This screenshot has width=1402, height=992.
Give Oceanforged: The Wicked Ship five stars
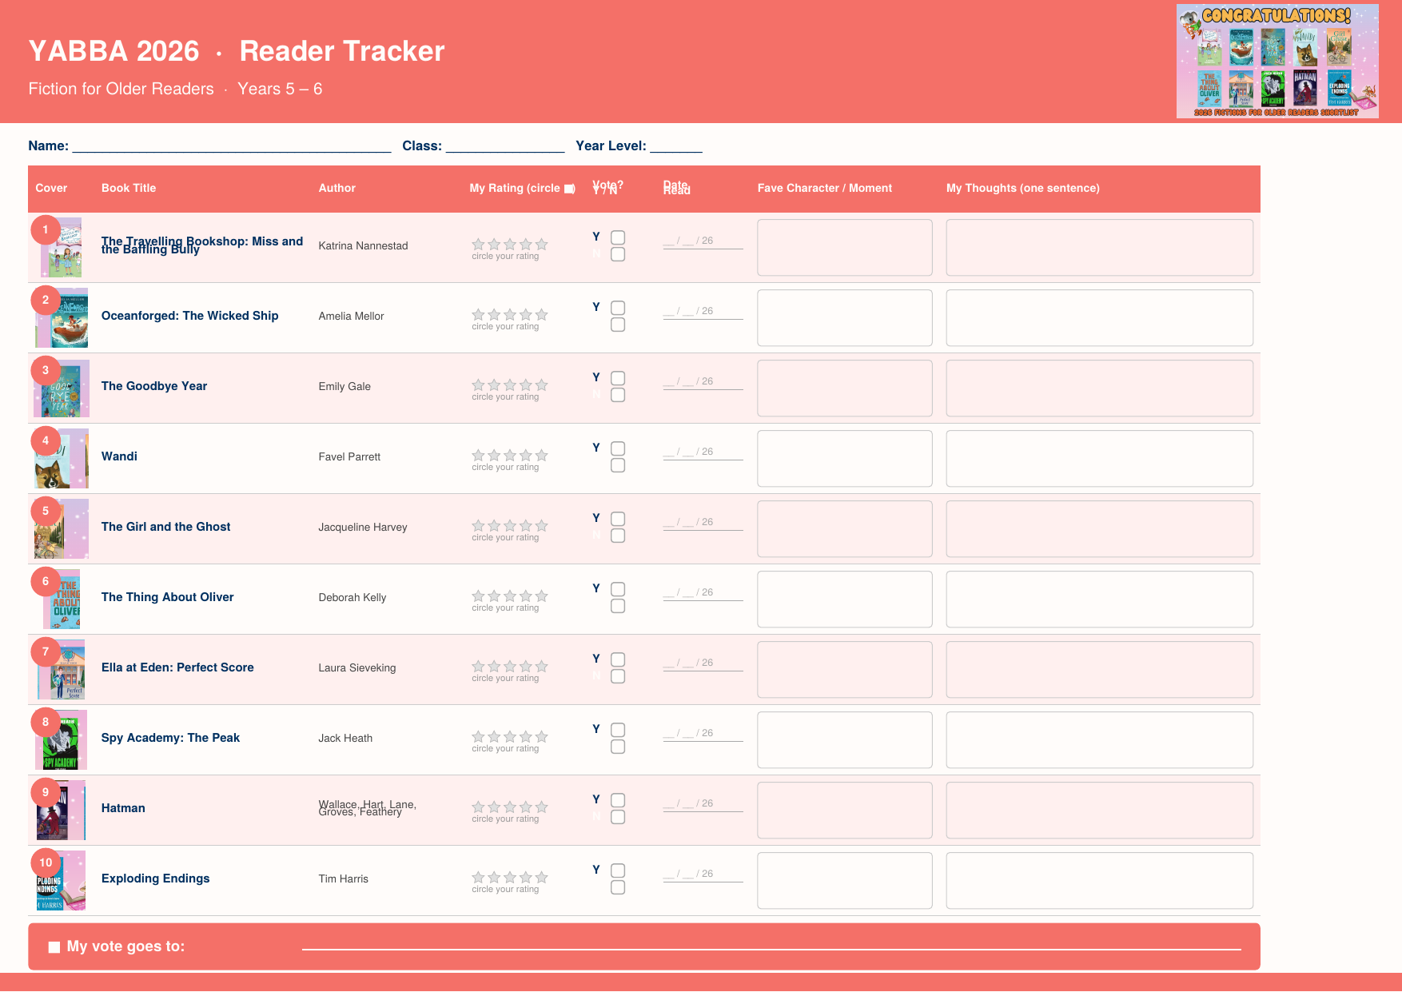[x=542, y=315]
